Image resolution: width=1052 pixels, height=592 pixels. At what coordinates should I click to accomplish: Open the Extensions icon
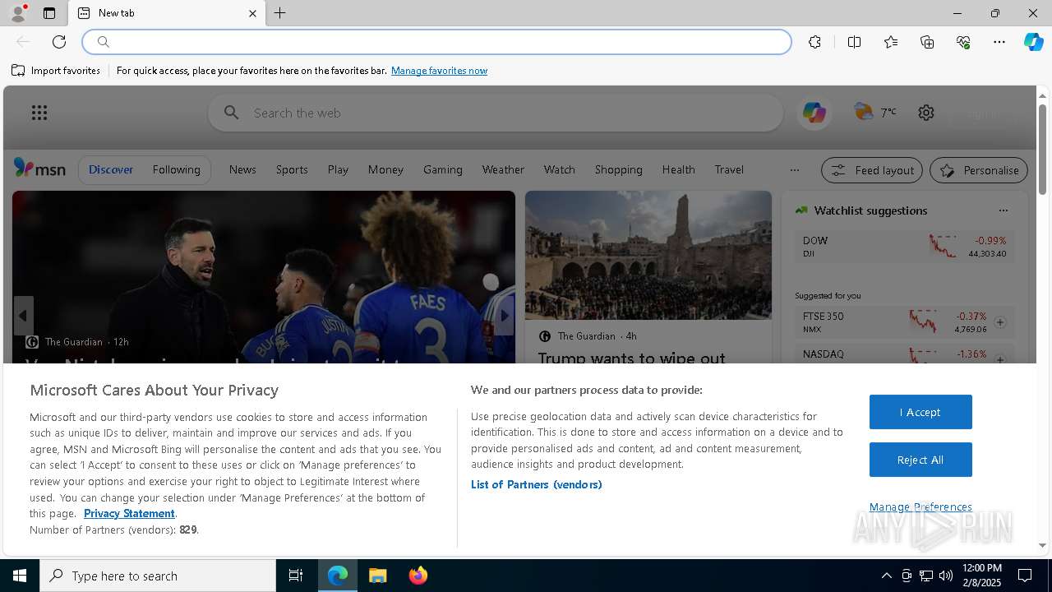[814, 42]
